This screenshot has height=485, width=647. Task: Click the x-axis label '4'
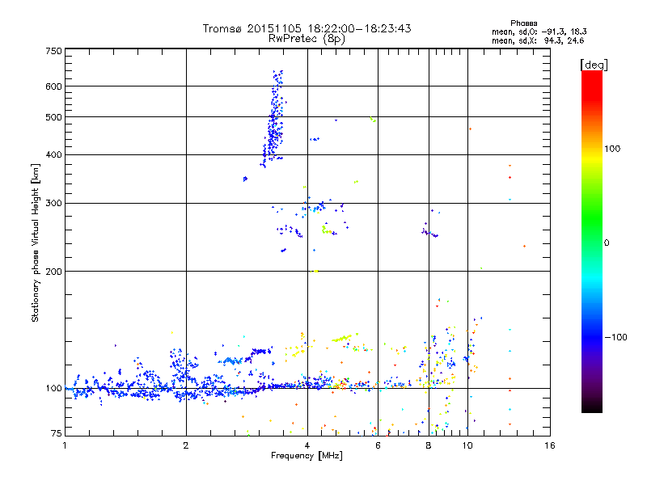[x=307, y=445]
